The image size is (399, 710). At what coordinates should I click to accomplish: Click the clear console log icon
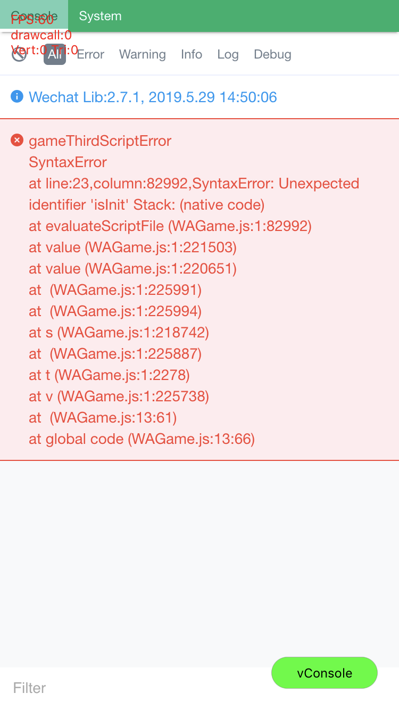coord(19,54)
